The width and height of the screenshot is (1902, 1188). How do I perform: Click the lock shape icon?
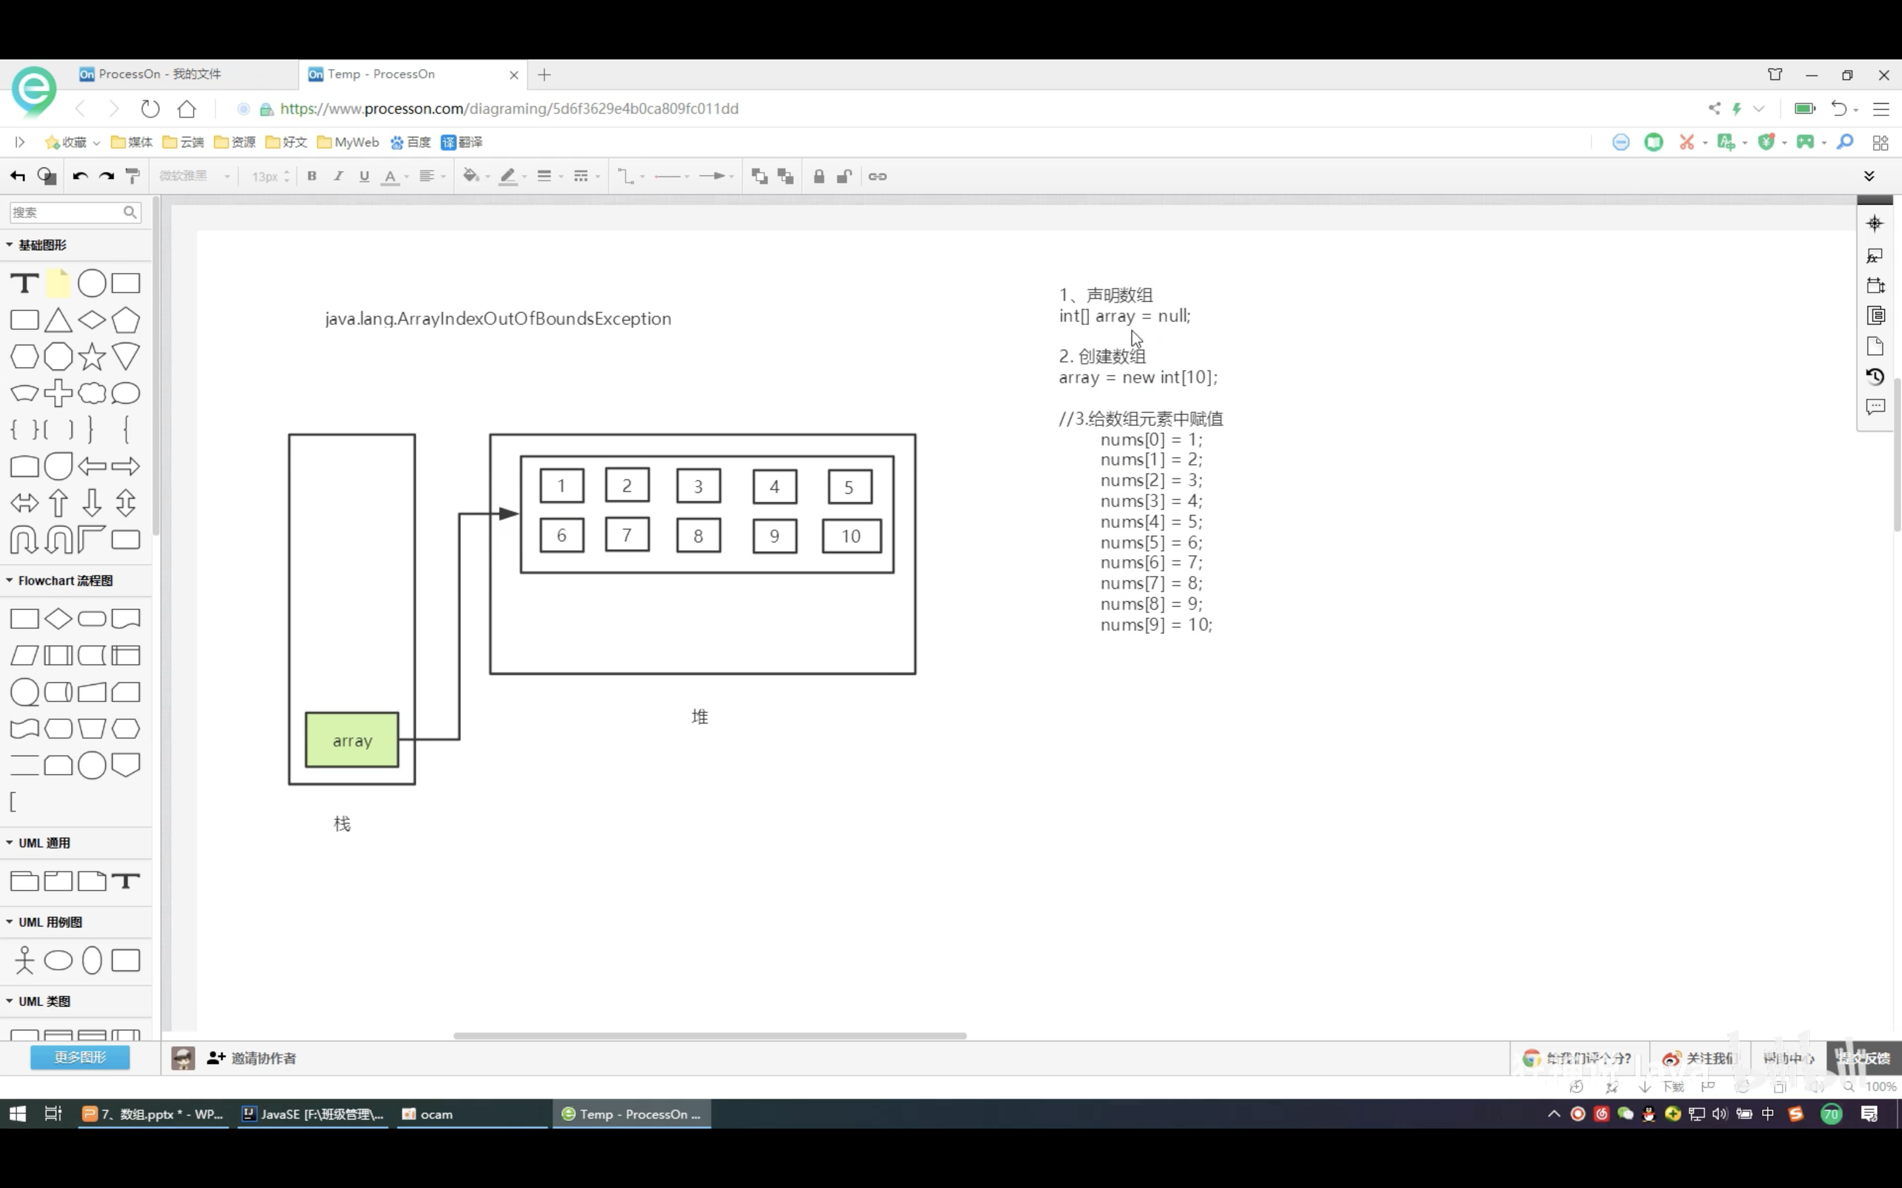818,176
